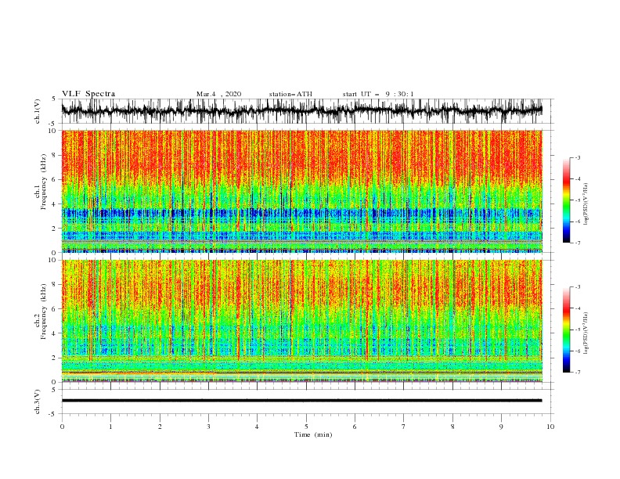Click the "6" tick on the time axis
This screenshot has width=620, height=479.
pos(355,427)
